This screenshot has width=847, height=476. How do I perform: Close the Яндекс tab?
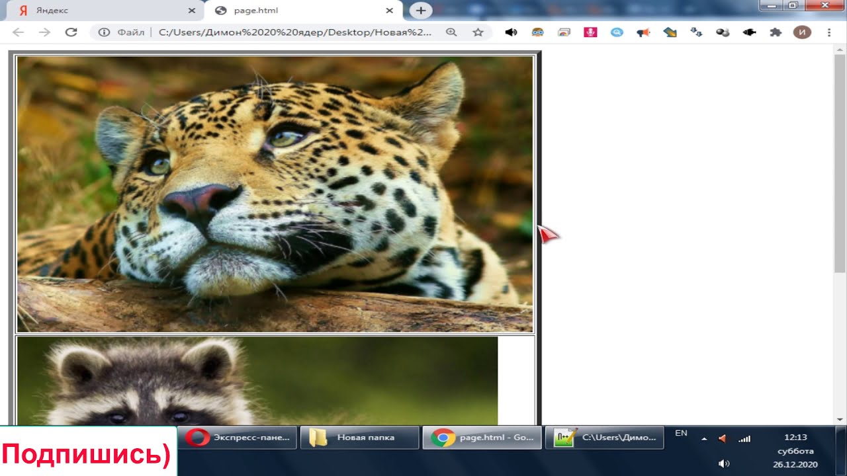tap(192, 11)
